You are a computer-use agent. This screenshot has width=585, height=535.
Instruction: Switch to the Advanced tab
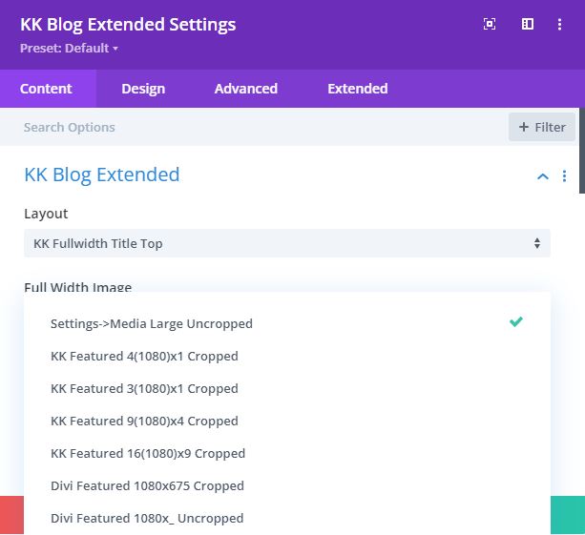coord(246,89)
